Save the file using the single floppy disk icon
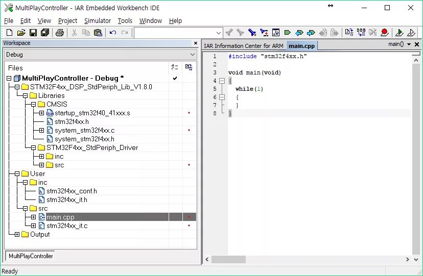The height and width of the screenshot is (276, 423). point(33,33)
